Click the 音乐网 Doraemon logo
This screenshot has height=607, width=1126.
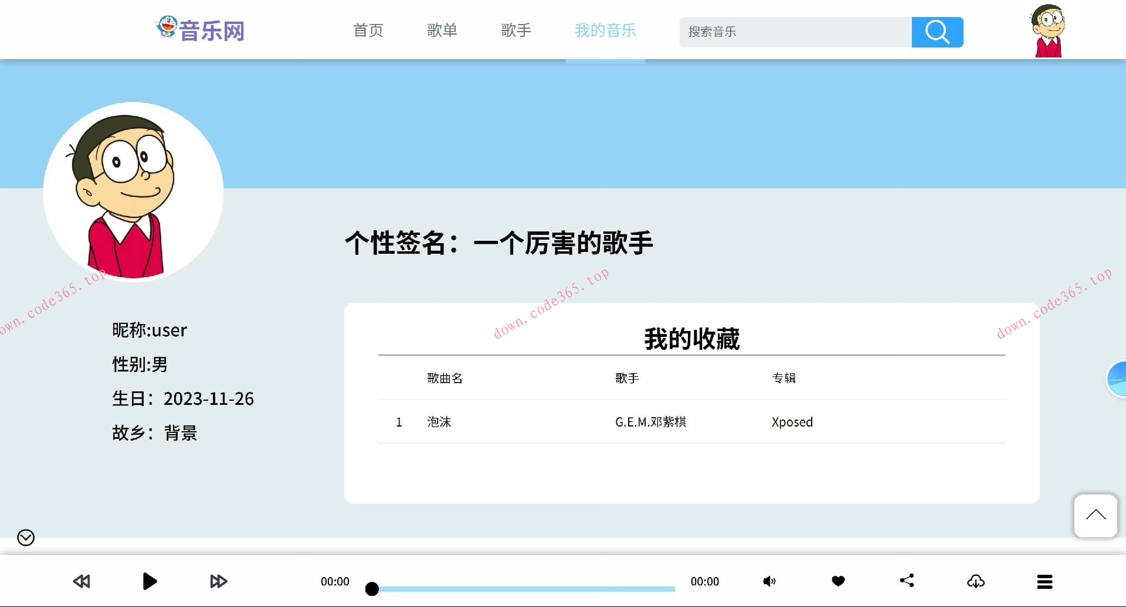click(x=200, y=30)
